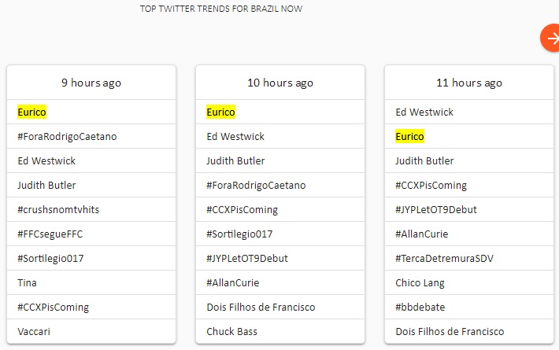This screenshot has height=350, width=559.
Task: Open Dois Filhos de Francisco in 10 hours list
Action: click(261, 308)
